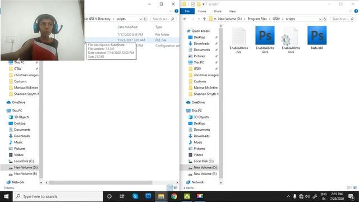The image size is (359, 202).
Task: Show hidden tray icons chevron
Action: tap(288, 196)
